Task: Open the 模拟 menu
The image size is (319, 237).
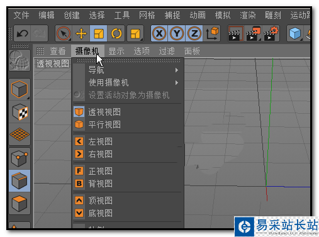Action: point(223,15)
